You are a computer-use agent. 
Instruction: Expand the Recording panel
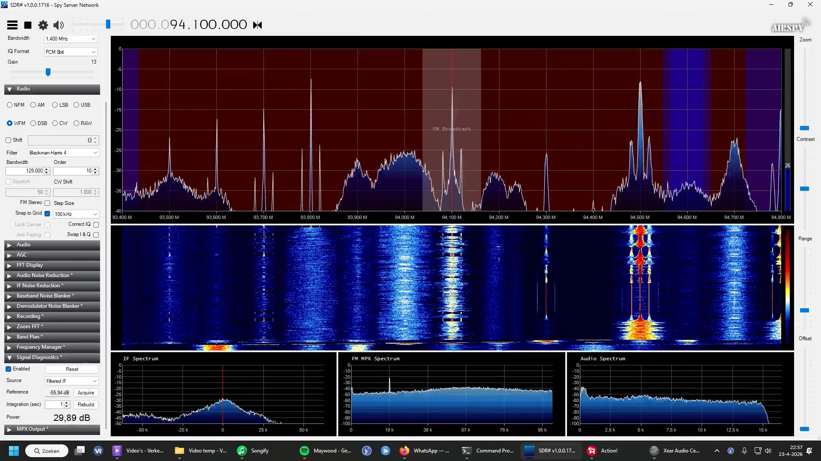[52, 317]
